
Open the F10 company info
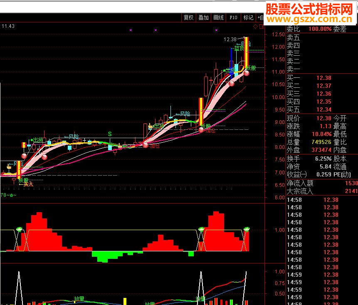click(x=233, y=17)
